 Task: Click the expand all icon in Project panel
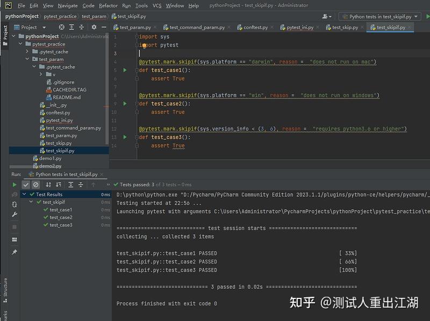coord(71,27)
